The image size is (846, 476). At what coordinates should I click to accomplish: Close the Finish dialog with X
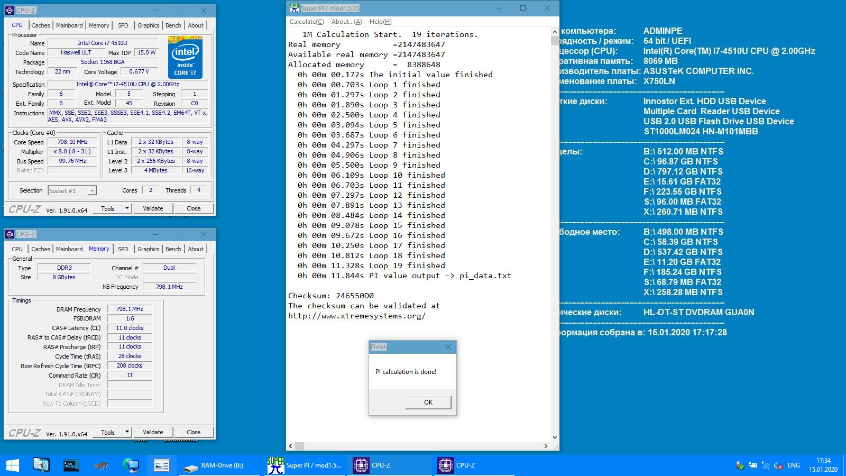pyautogui.click(x=448, y=347)
